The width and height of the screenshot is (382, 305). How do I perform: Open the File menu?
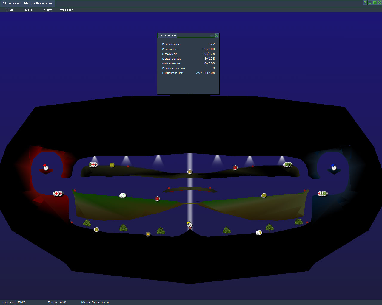point(10,10)
